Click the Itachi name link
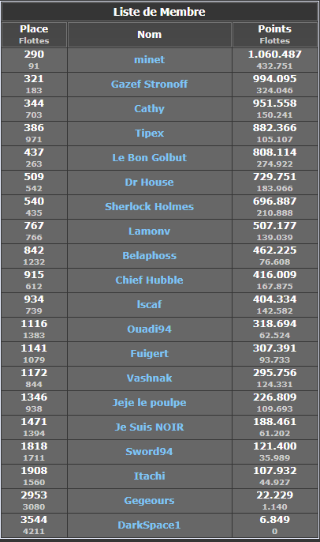320x542 pixels. pos(149,476)
